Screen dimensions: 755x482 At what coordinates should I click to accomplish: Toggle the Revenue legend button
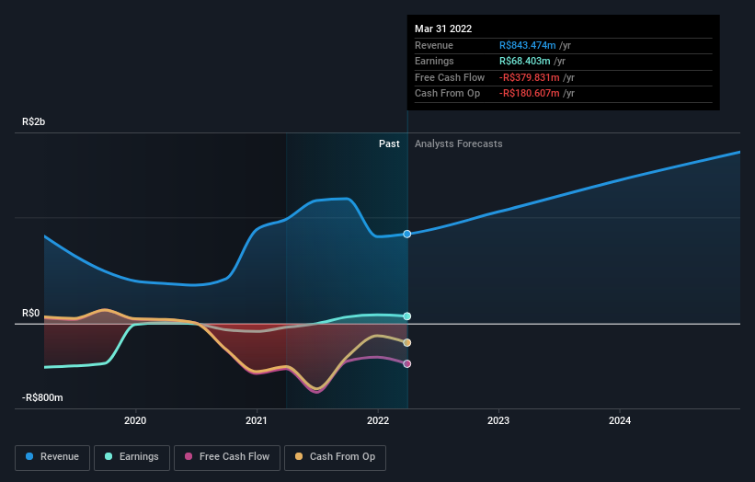point(52,457)
